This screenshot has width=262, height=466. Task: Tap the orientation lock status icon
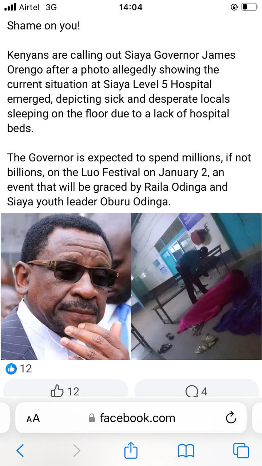(x=235, y=7)
